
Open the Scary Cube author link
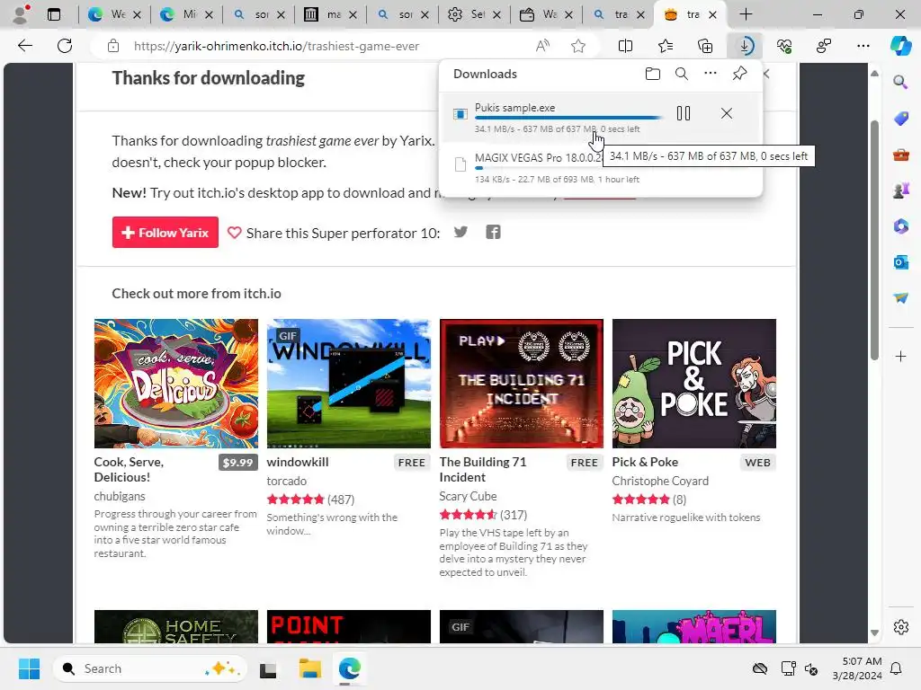tap(468, 496)
